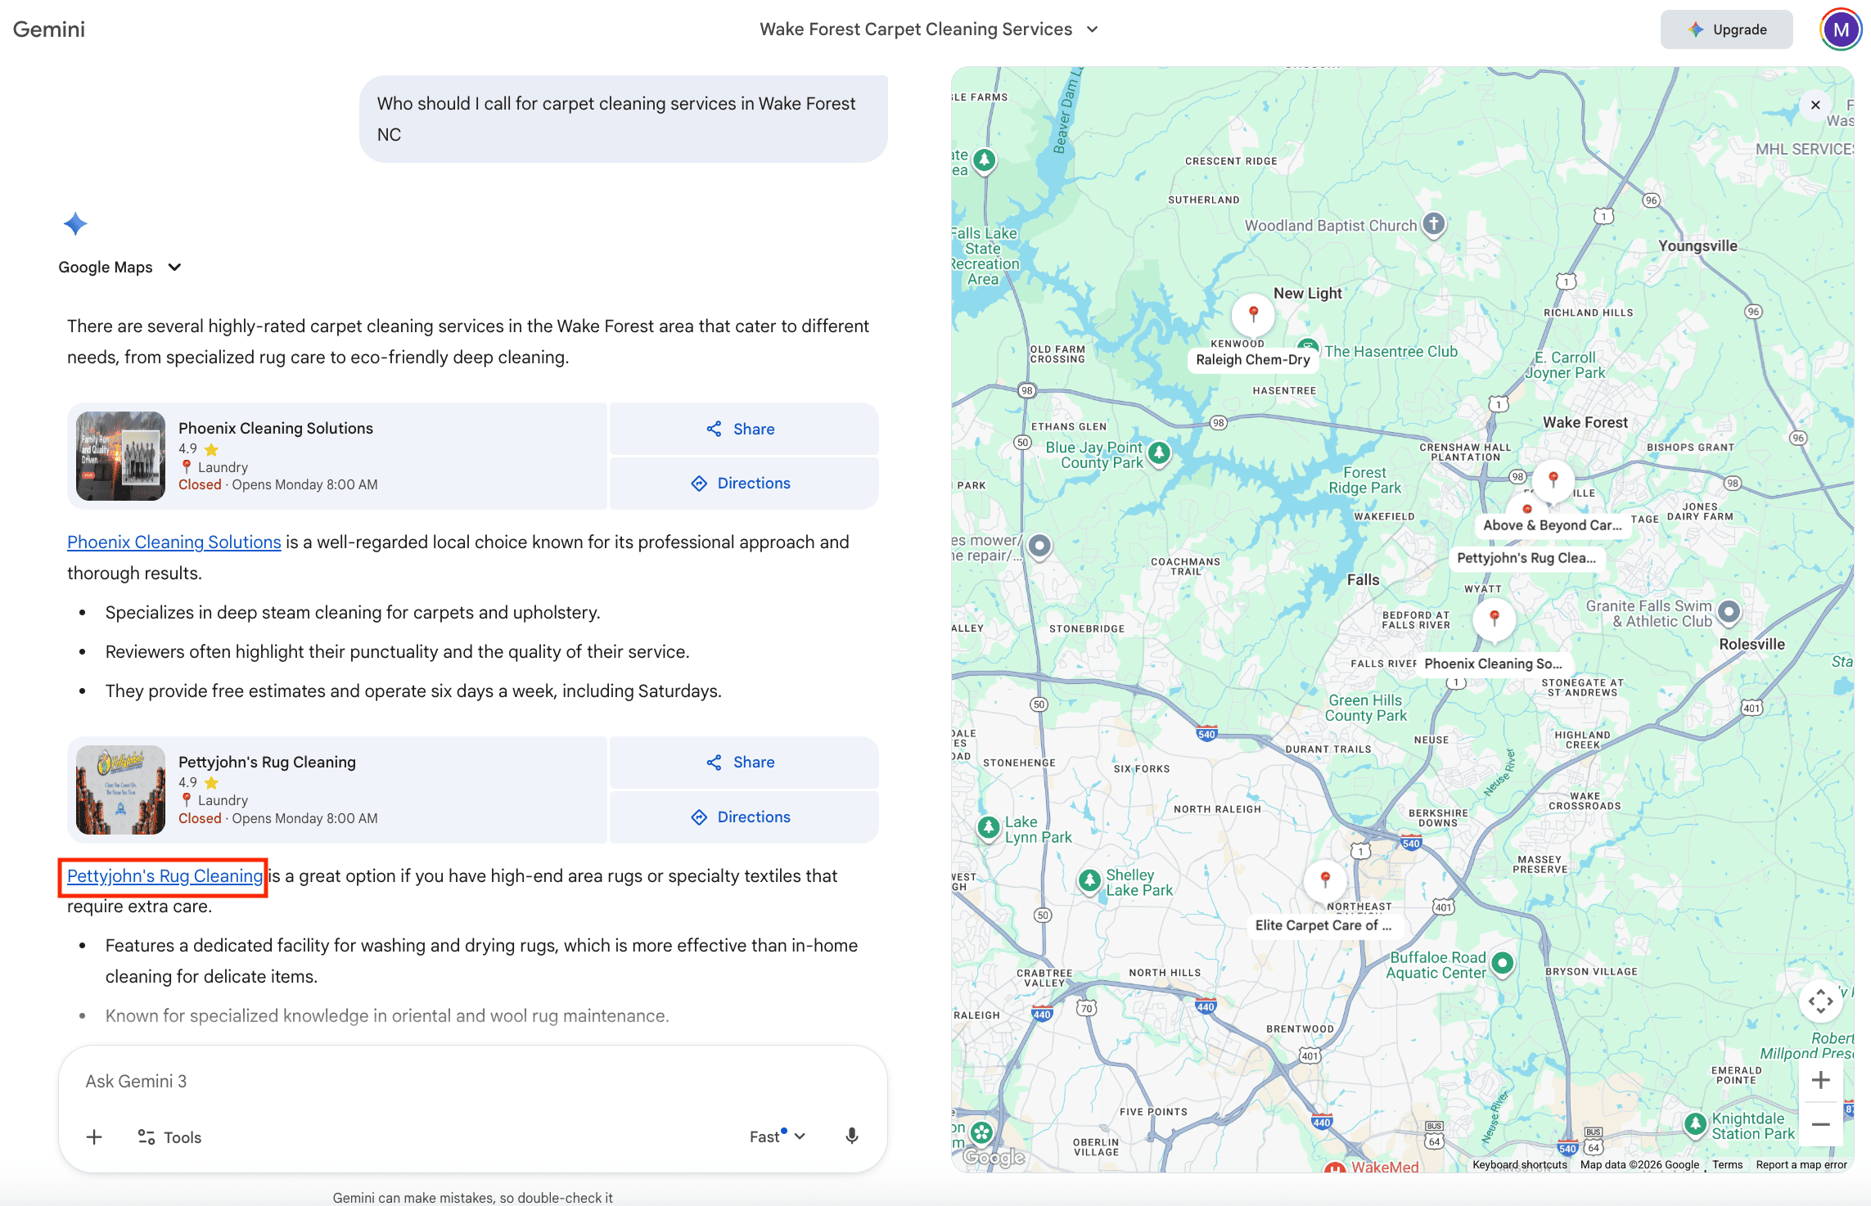Zoom in on the map
The width and height of the screenshot is (1871, 1206).
click(x=1820, y=1080)
